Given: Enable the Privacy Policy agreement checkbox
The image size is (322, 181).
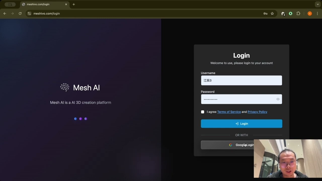Looking at the screenshot, I should (203, 112).
